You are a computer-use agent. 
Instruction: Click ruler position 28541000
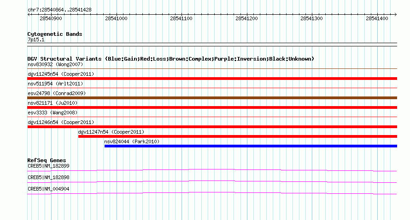point(116,18)
